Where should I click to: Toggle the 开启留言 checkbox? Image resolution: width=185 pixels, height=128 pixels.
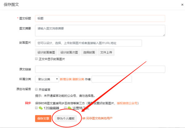(x=37, y=89)
